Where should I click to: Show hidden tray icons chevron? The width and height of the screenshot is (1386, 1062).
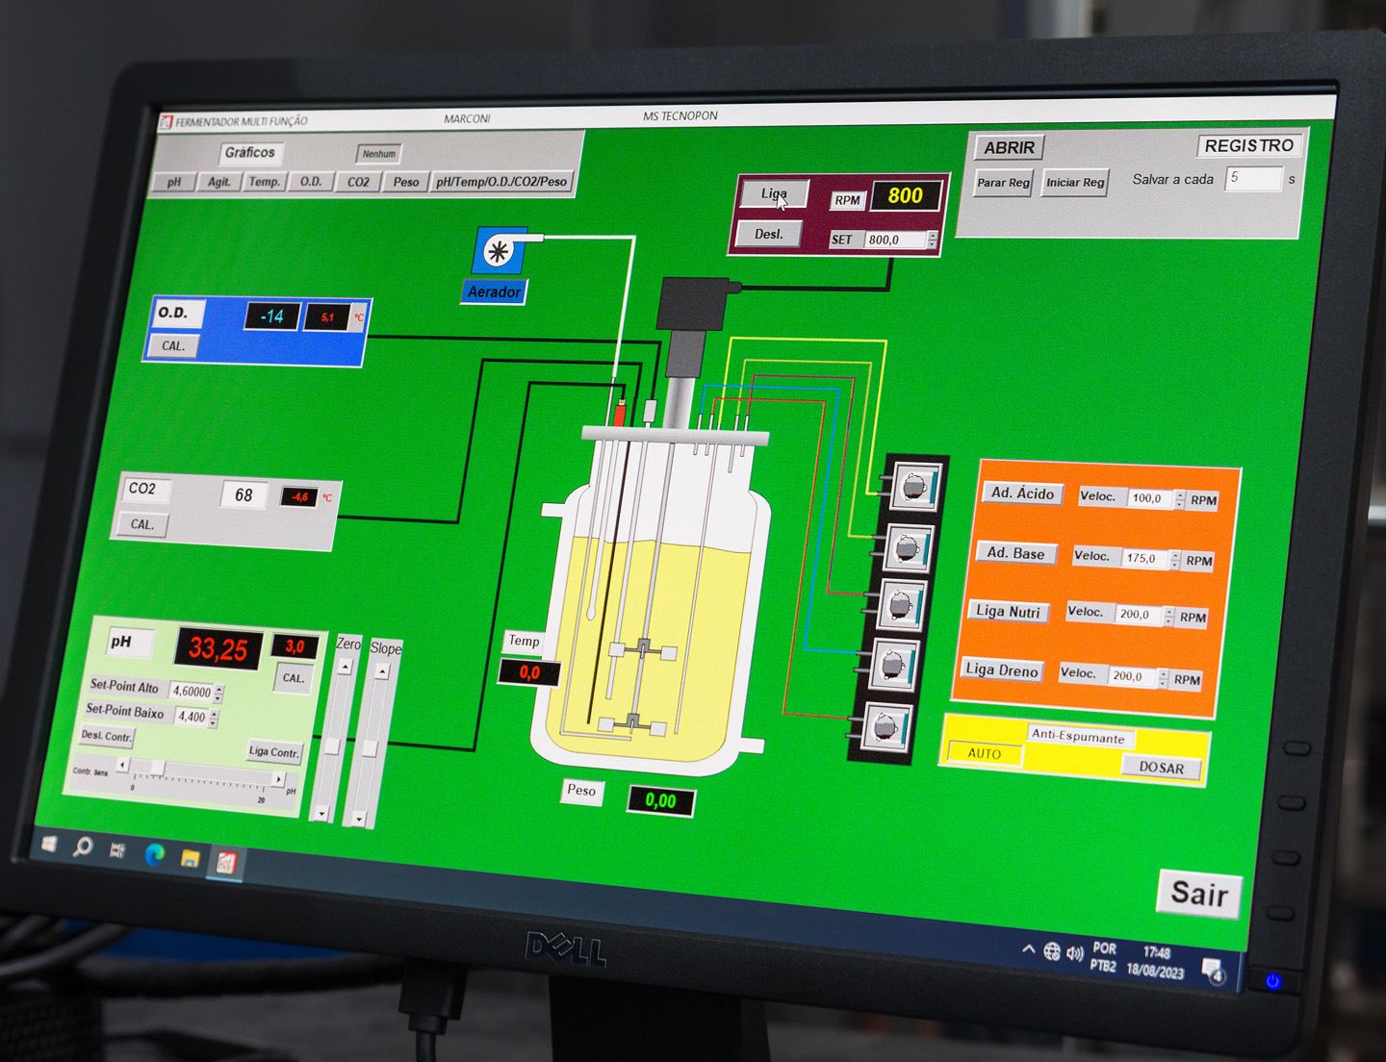click(x=1028, y=949)
